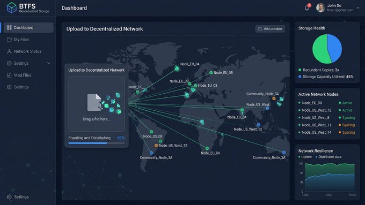Click the Drag a file here drop zone
Viewport: 365px width, 205px height.
tap(97, 104)
